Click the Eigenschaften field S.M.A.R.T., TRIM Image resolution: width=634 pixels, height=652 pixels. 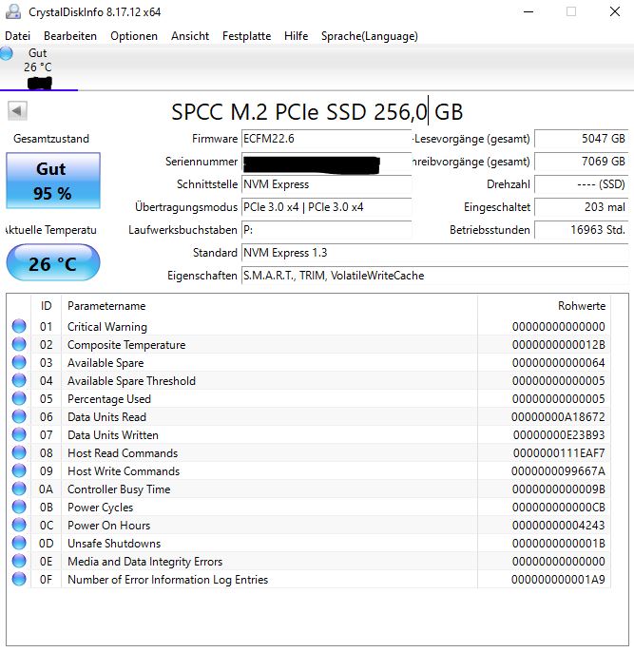click(x=434, y=276)
